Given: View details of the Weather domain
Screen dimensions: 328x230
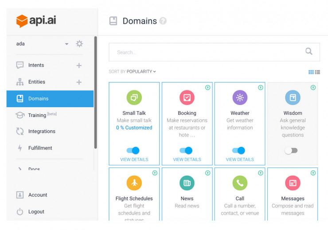Looking at the screenshot, I should pyautogui.click(x=240, y=160).
